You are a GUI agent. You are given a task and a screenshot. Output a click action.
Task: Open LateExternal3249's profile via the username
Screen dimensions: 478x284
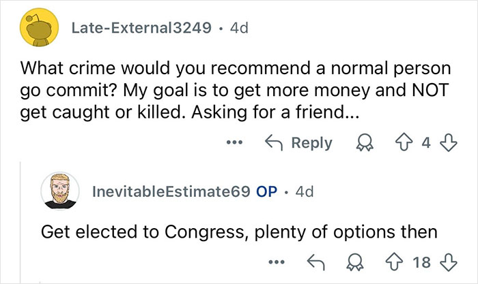pos(131,27)
